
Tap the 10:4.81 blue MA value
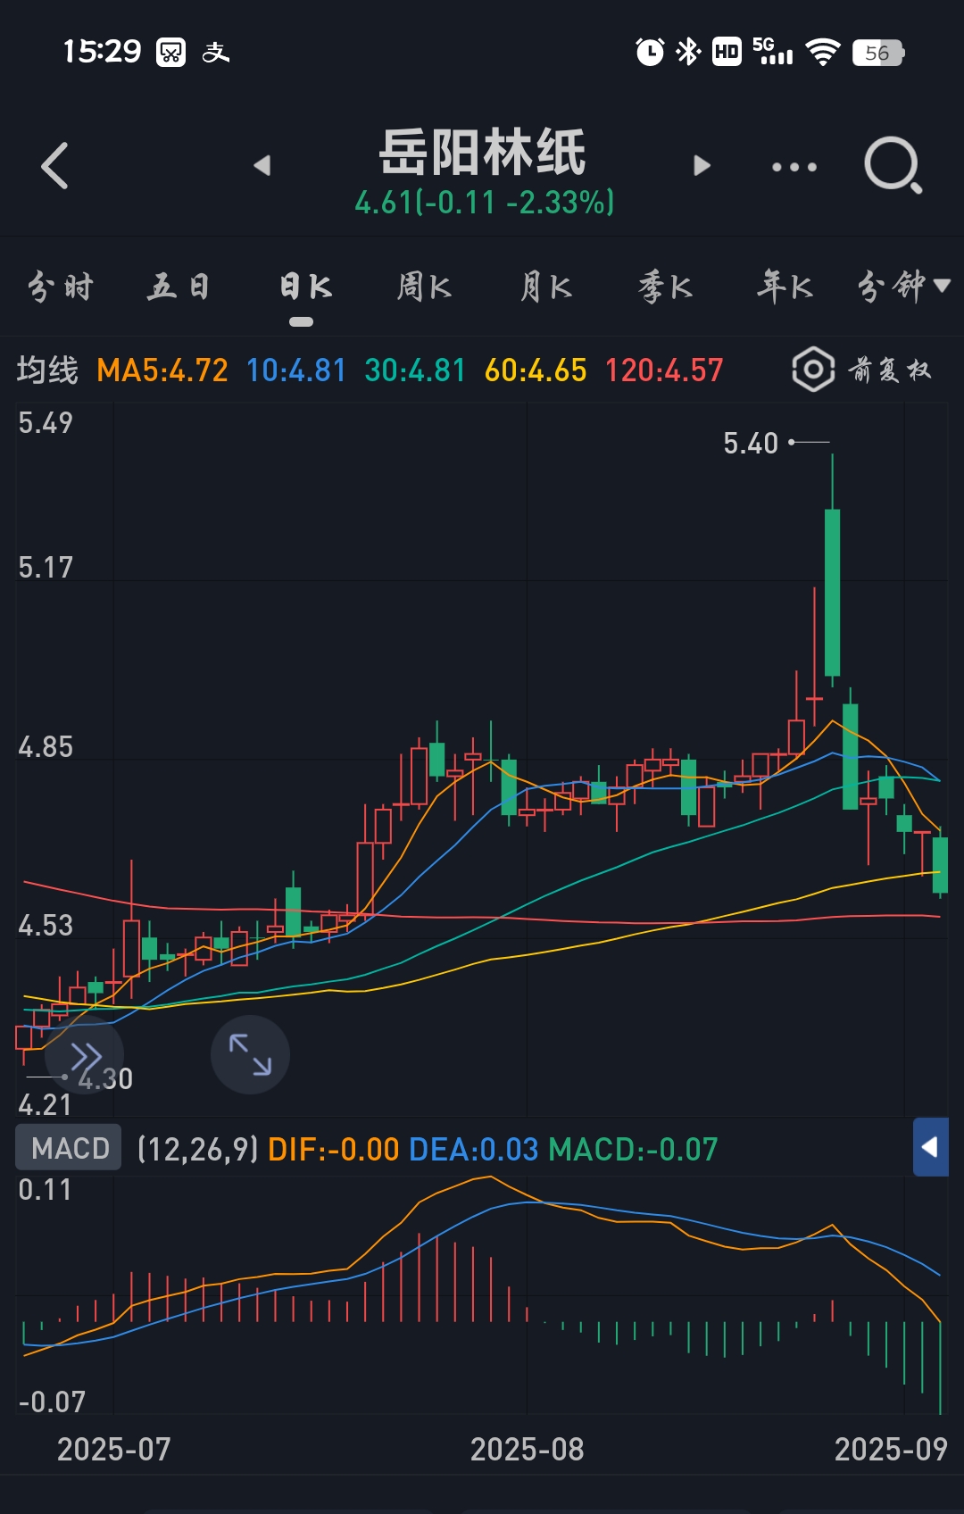pos(296,370)
